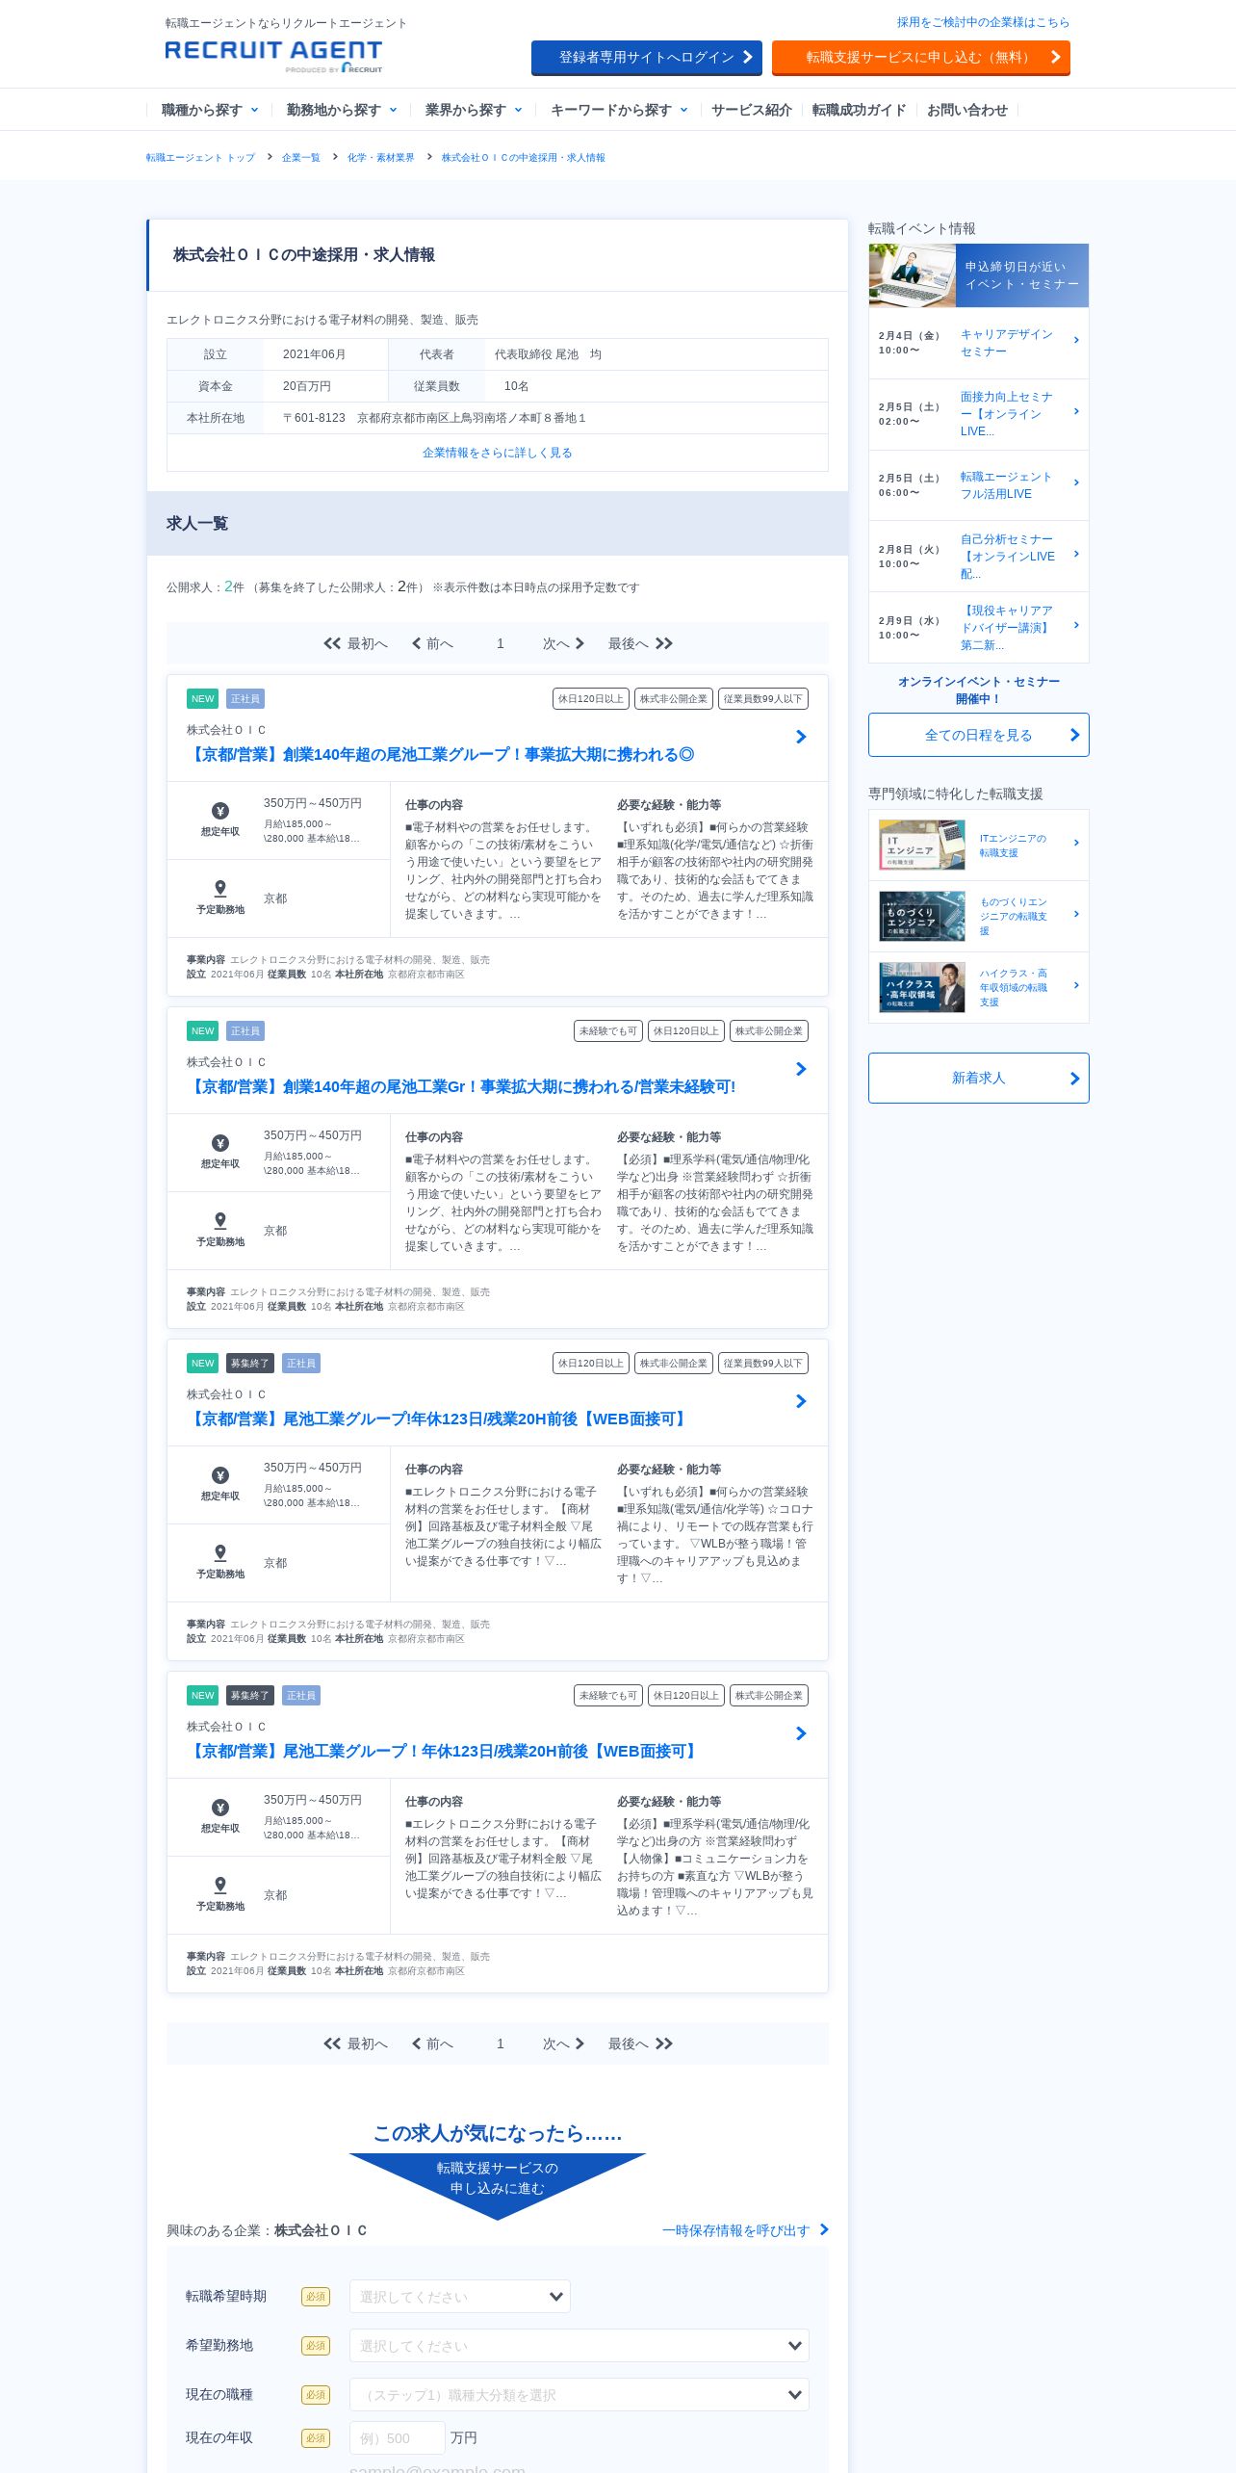The height and width of the screenshot is (2473, 1236).
Task: Follow 採用をご検討中の企業様はこちら link
Action: 983,22
